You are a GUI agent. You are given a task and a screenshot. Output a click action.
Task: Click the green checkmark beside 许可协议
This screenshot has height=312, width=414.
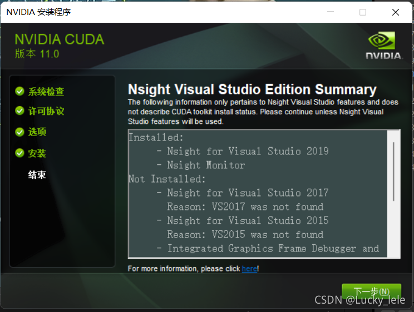20,111
